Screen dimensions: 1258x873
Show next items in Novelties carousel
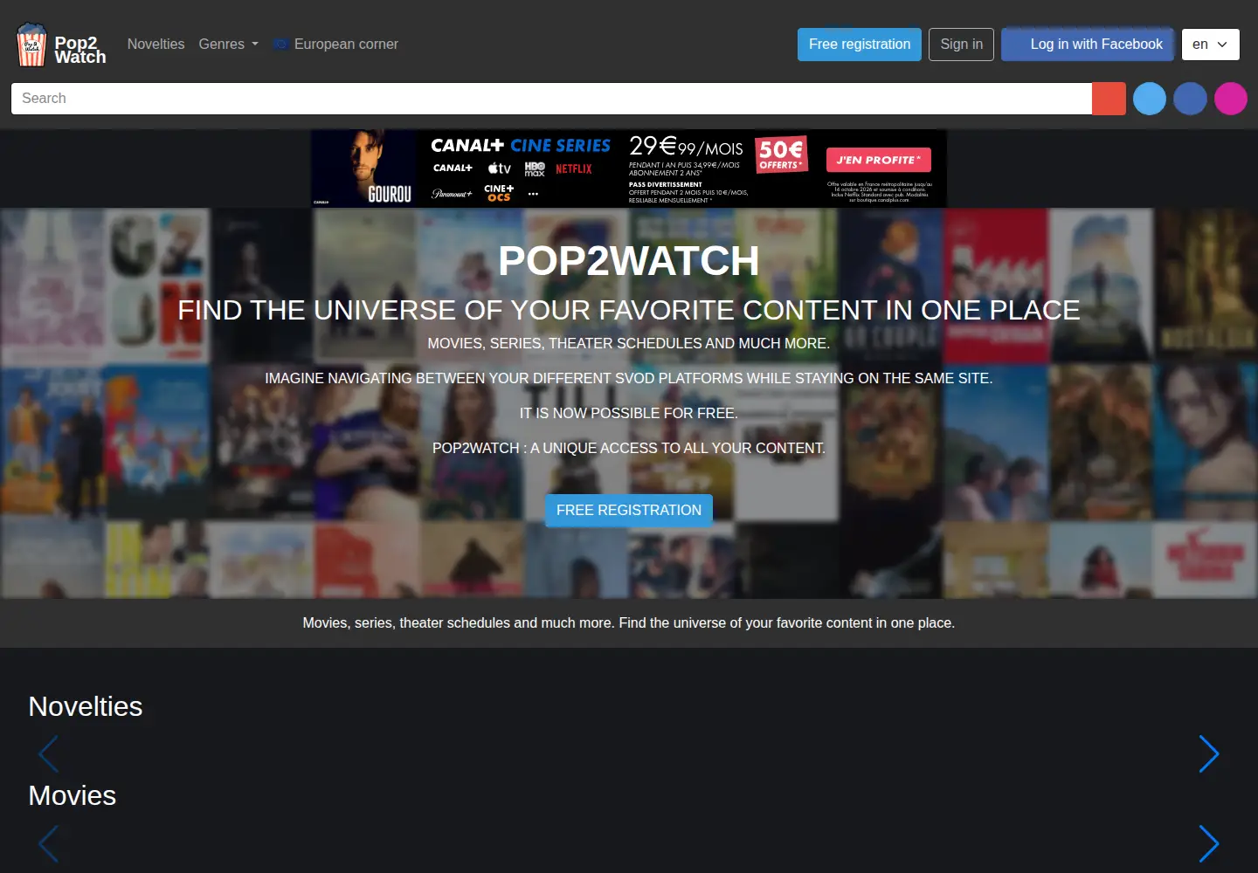(x=1209, y=754)
